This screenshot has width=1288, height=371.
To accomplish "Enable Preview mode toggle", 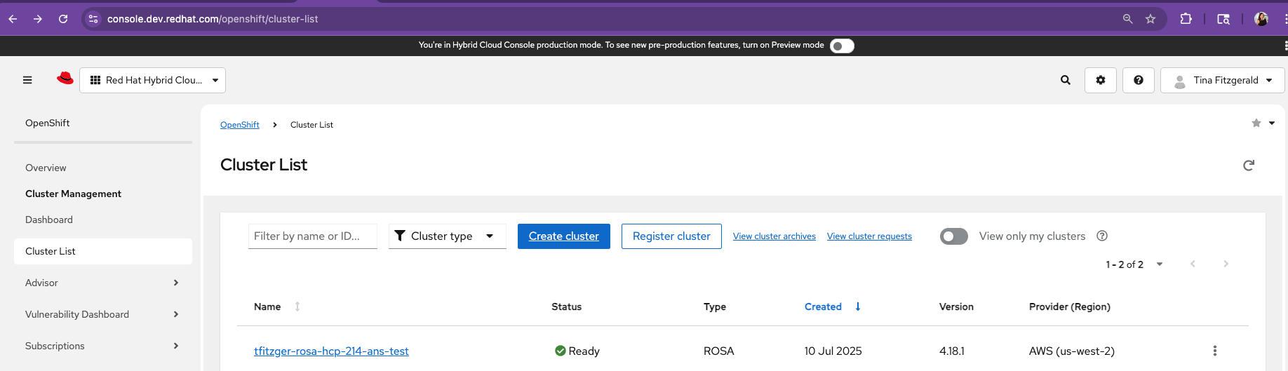I will (x=842, y=46).
